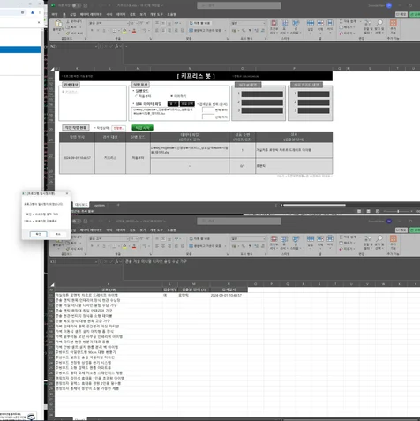Screen dimensions: 420x421
Task: Click the Paste icon in upper Excel ribbon
Action: click(x=58, y=26)
